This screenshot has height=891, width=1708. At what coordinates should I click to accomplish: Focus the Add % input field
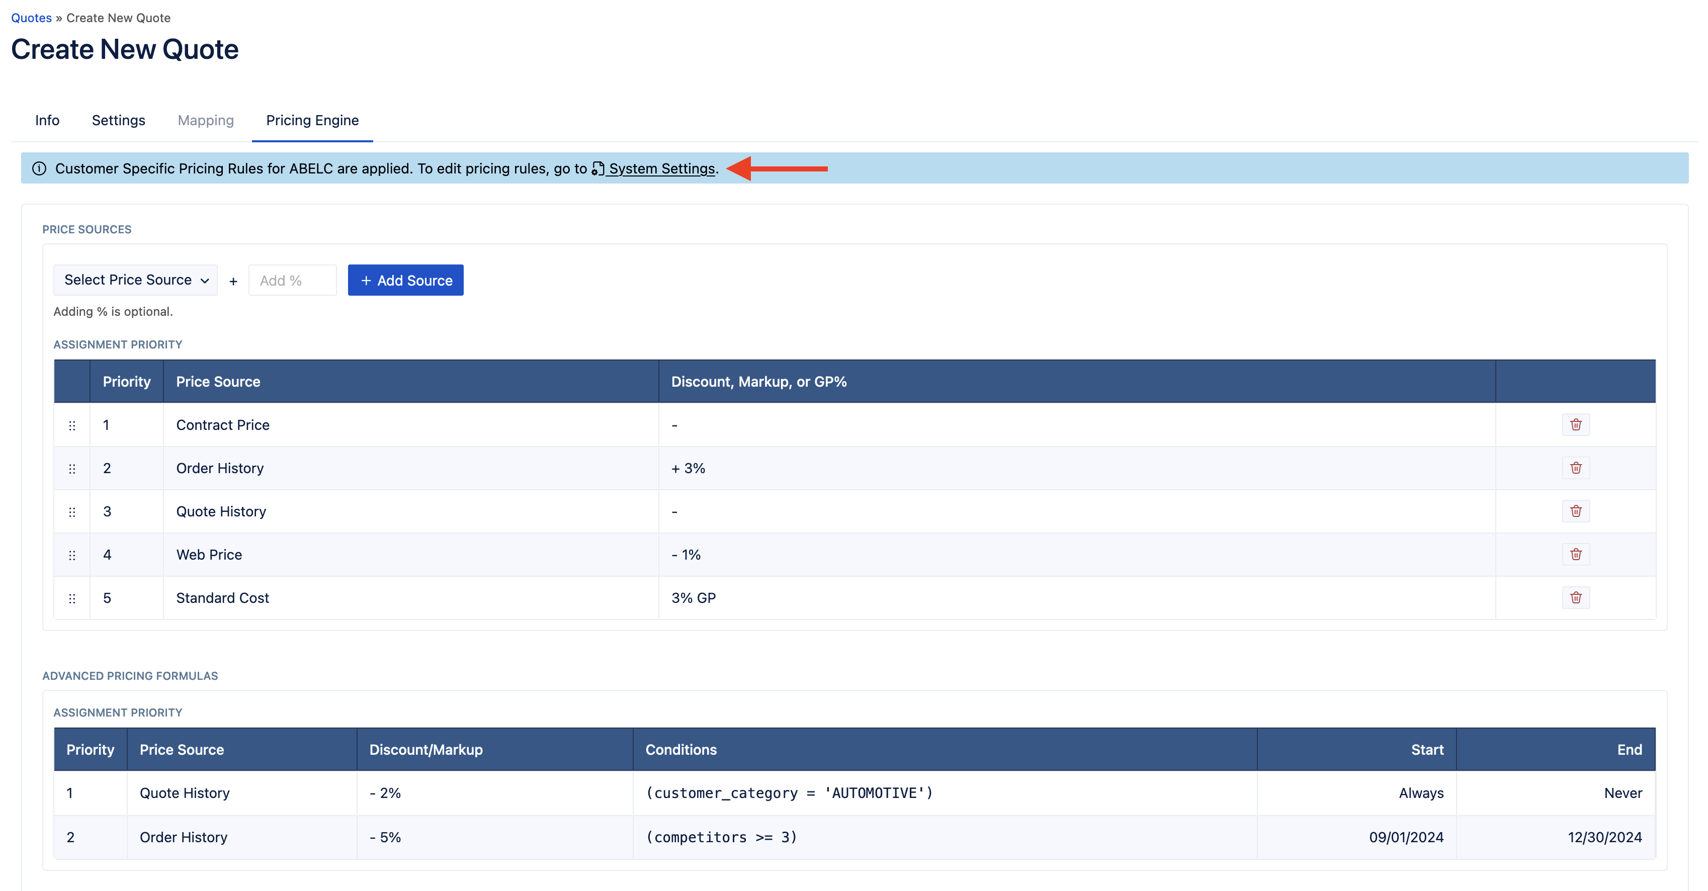coord(292,280)
